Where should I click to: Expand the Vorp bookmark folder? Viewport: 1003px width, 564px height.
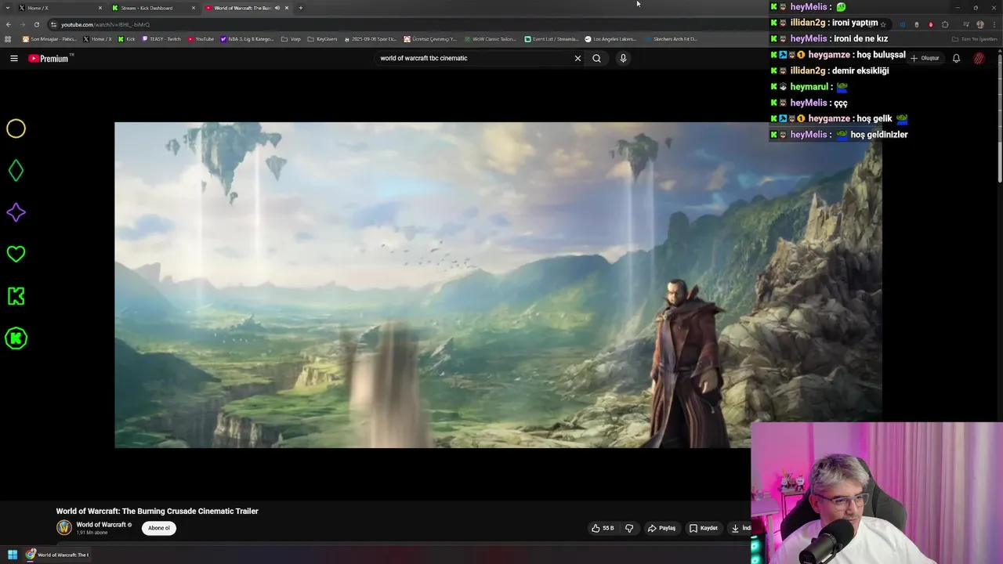(291, 39)
